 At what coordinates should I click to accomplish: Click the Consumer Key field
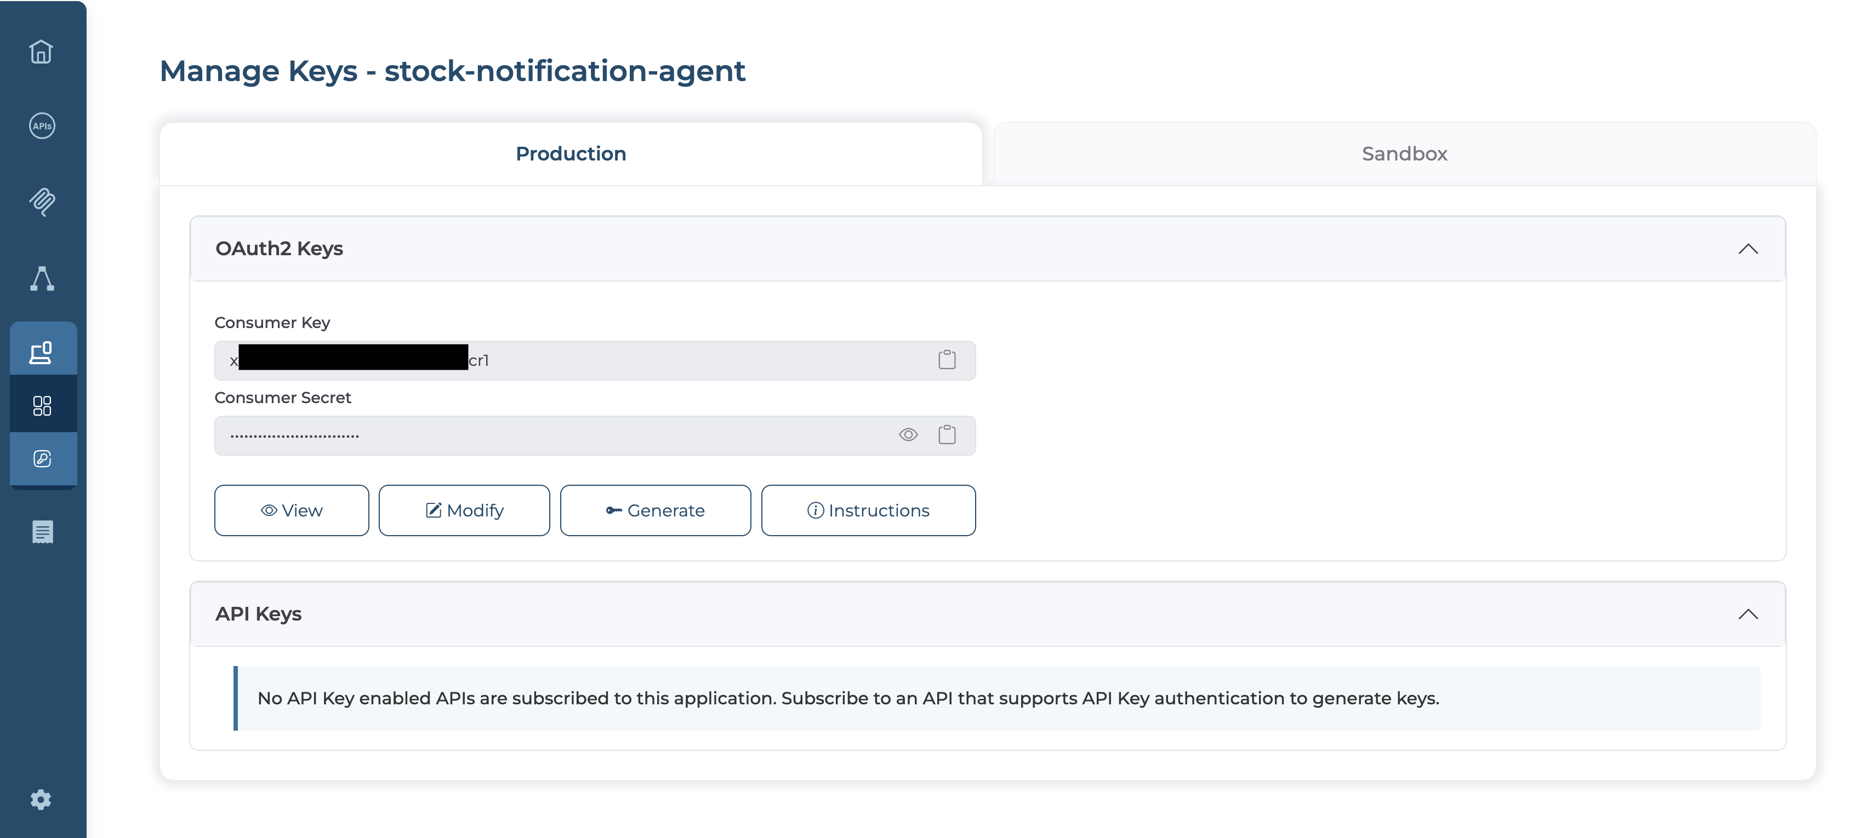(595, 360)
